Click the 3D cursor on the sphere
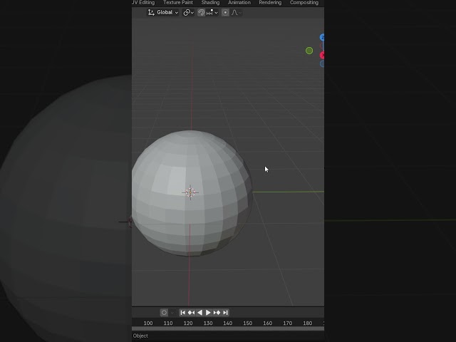The image size is (456, 342). (190, 192)
